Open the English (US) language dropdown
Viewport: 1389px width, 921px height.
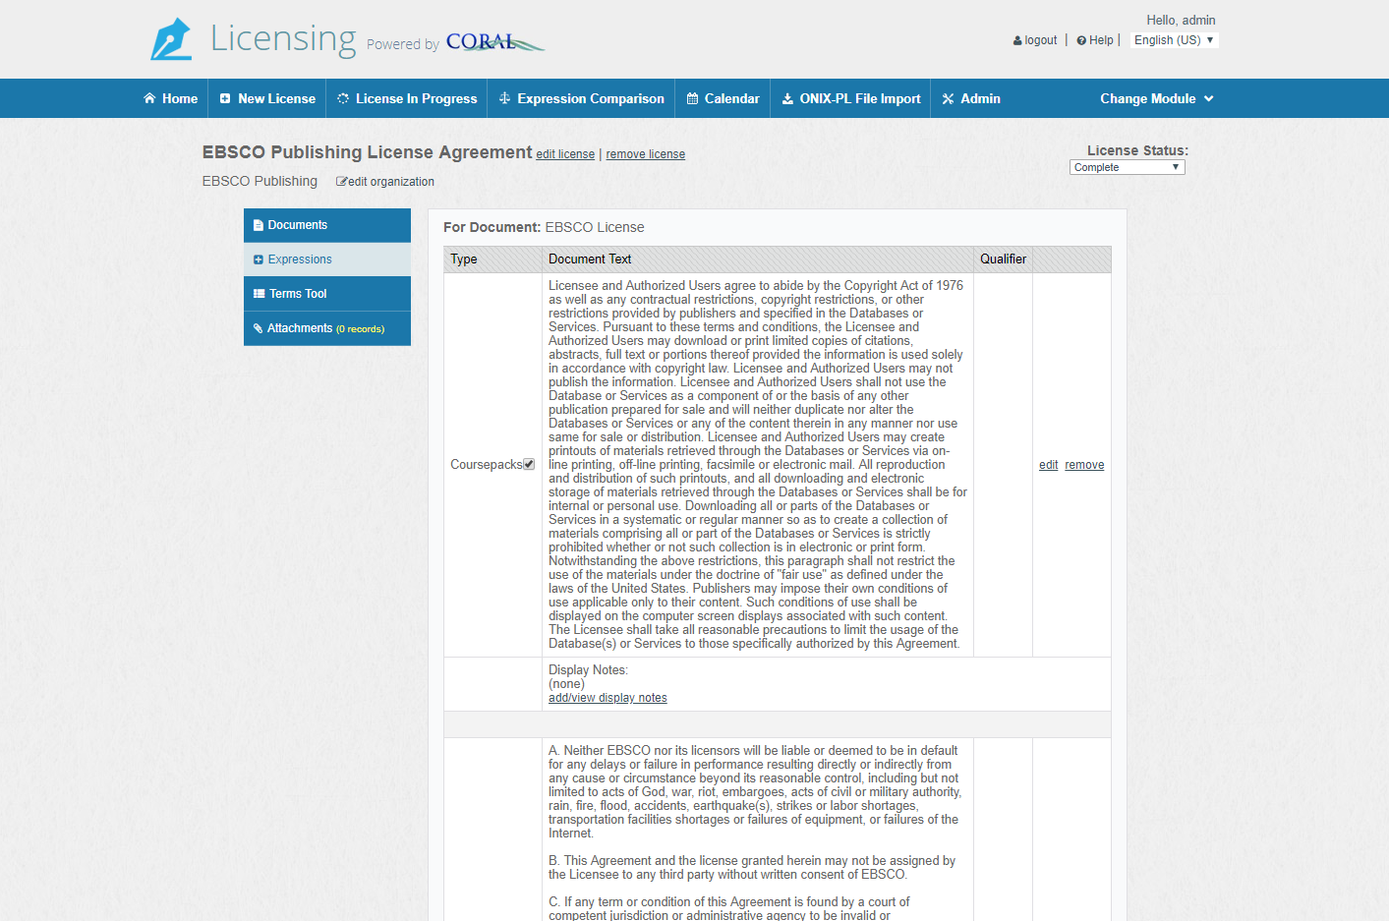pos(1173,40)
